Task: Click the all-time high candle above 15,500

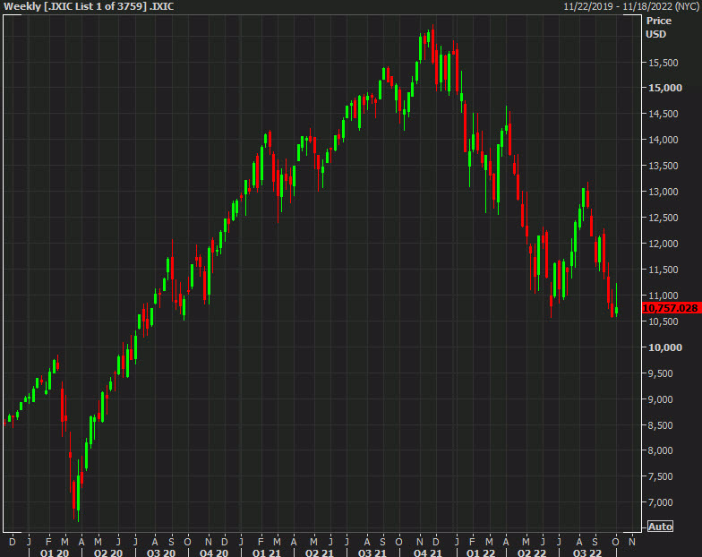Action: click(433, 43)
